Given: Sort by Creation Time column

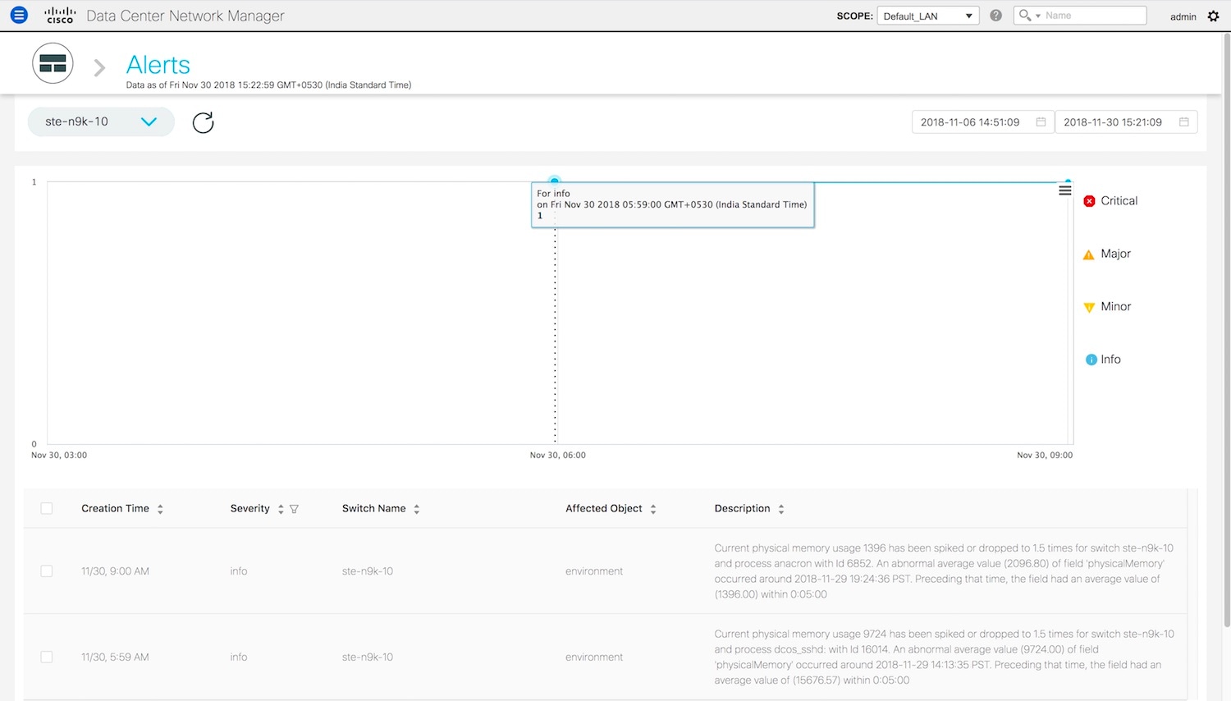Looking at the screenshot, I should point(160,509).
